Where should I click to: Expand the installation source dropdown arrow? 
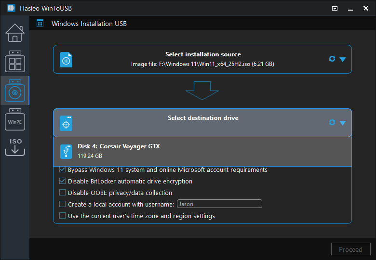[x=343, y=59]
